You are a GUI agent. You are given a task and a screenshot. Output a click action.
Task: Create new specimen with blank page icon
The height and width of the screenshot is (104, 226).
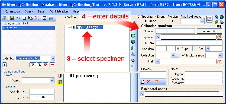24,18
